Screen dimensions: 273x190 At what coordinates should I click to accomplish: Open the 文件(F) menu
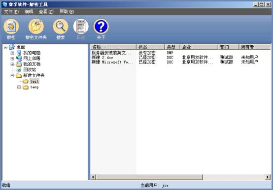(11, 12)
